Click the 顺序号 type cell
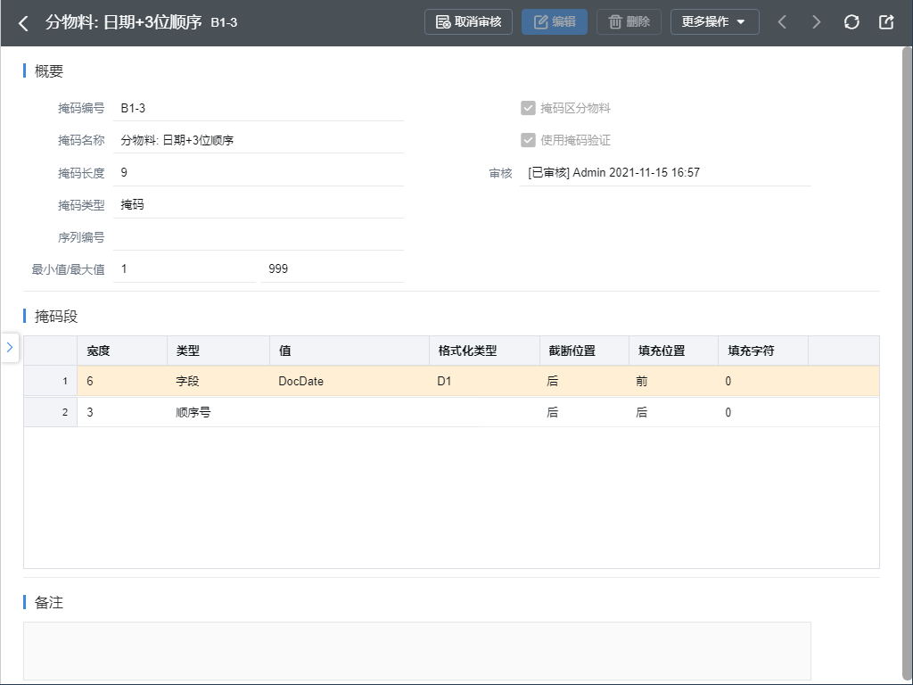This screenshot has height=685, width=913. pyautogui.click(x=218, y=412)
